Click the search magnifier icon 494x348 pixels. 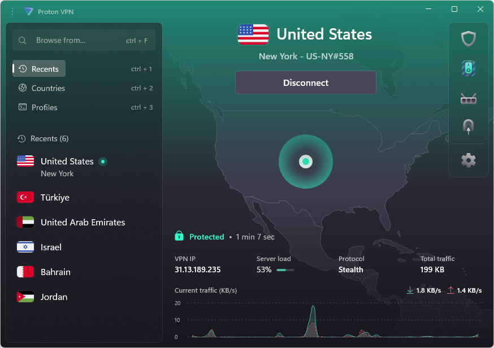[22, 40]
